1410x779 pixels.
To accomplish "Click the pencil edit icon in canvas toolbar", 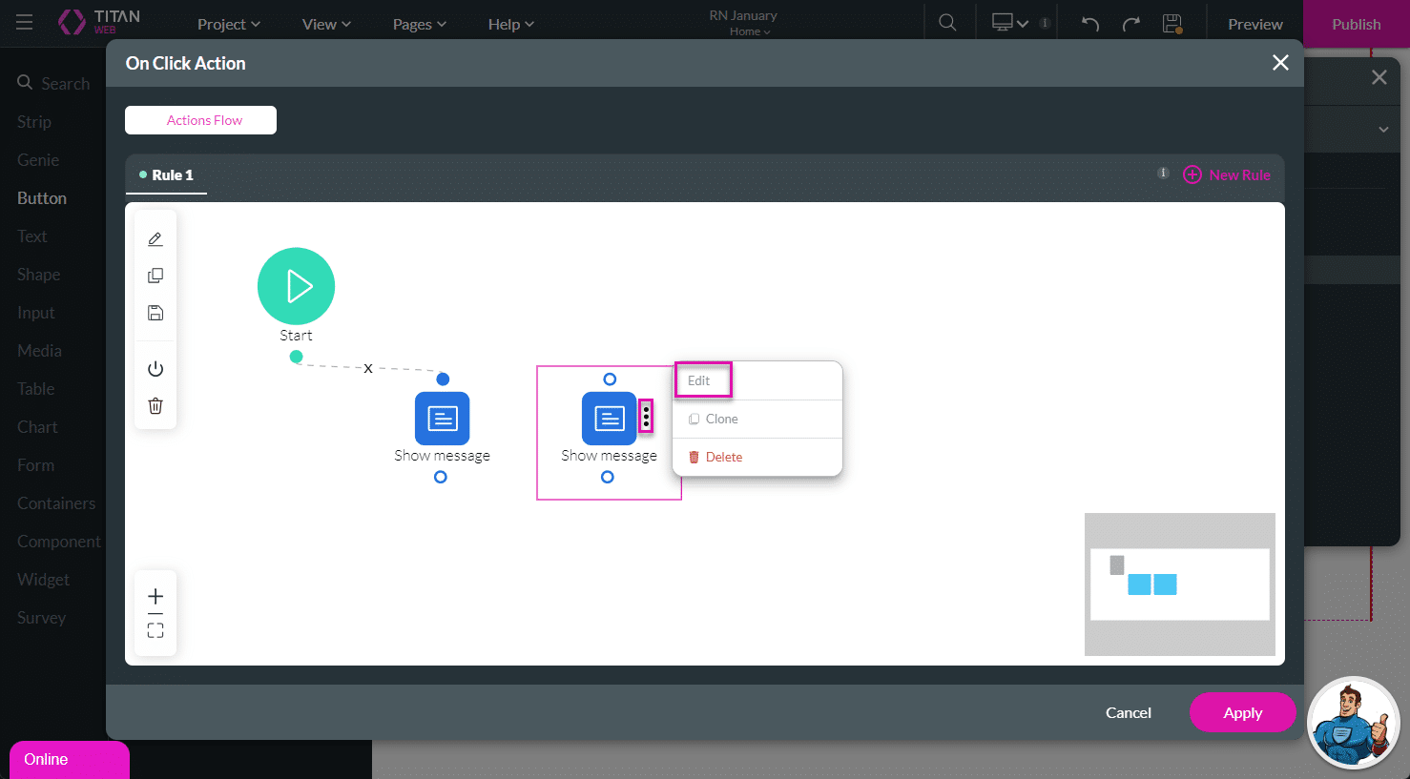I will click(x=156, y=239).
